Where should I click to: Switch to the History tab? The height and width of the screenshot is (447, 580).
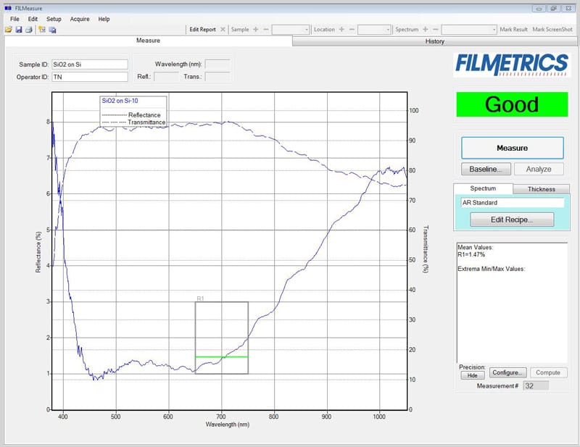[x=435, y=41]
